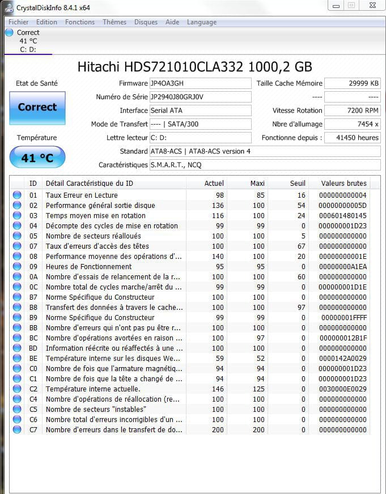This screenshot has height=494, width=386.
Task: Click status orb for Décompte des cycles row
Action: click(17, 225)
